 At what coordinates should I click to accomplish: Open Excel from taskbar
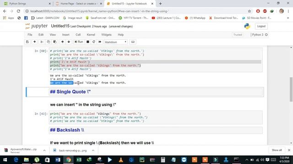pos(79,160)
